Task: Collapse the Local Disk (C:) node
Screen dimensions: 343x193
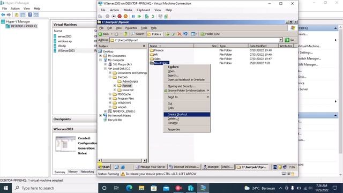Action: [105, 69]
